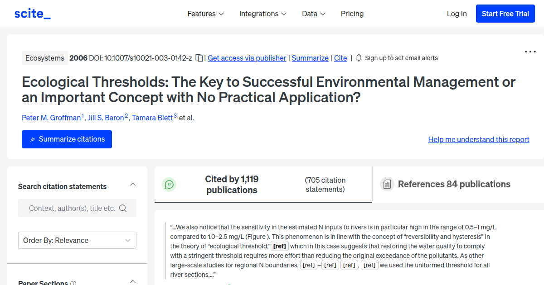Click the scite_ logo
The width and height of the screenshot is (544, 285).
pyautogui.click(x=32, y=14)
